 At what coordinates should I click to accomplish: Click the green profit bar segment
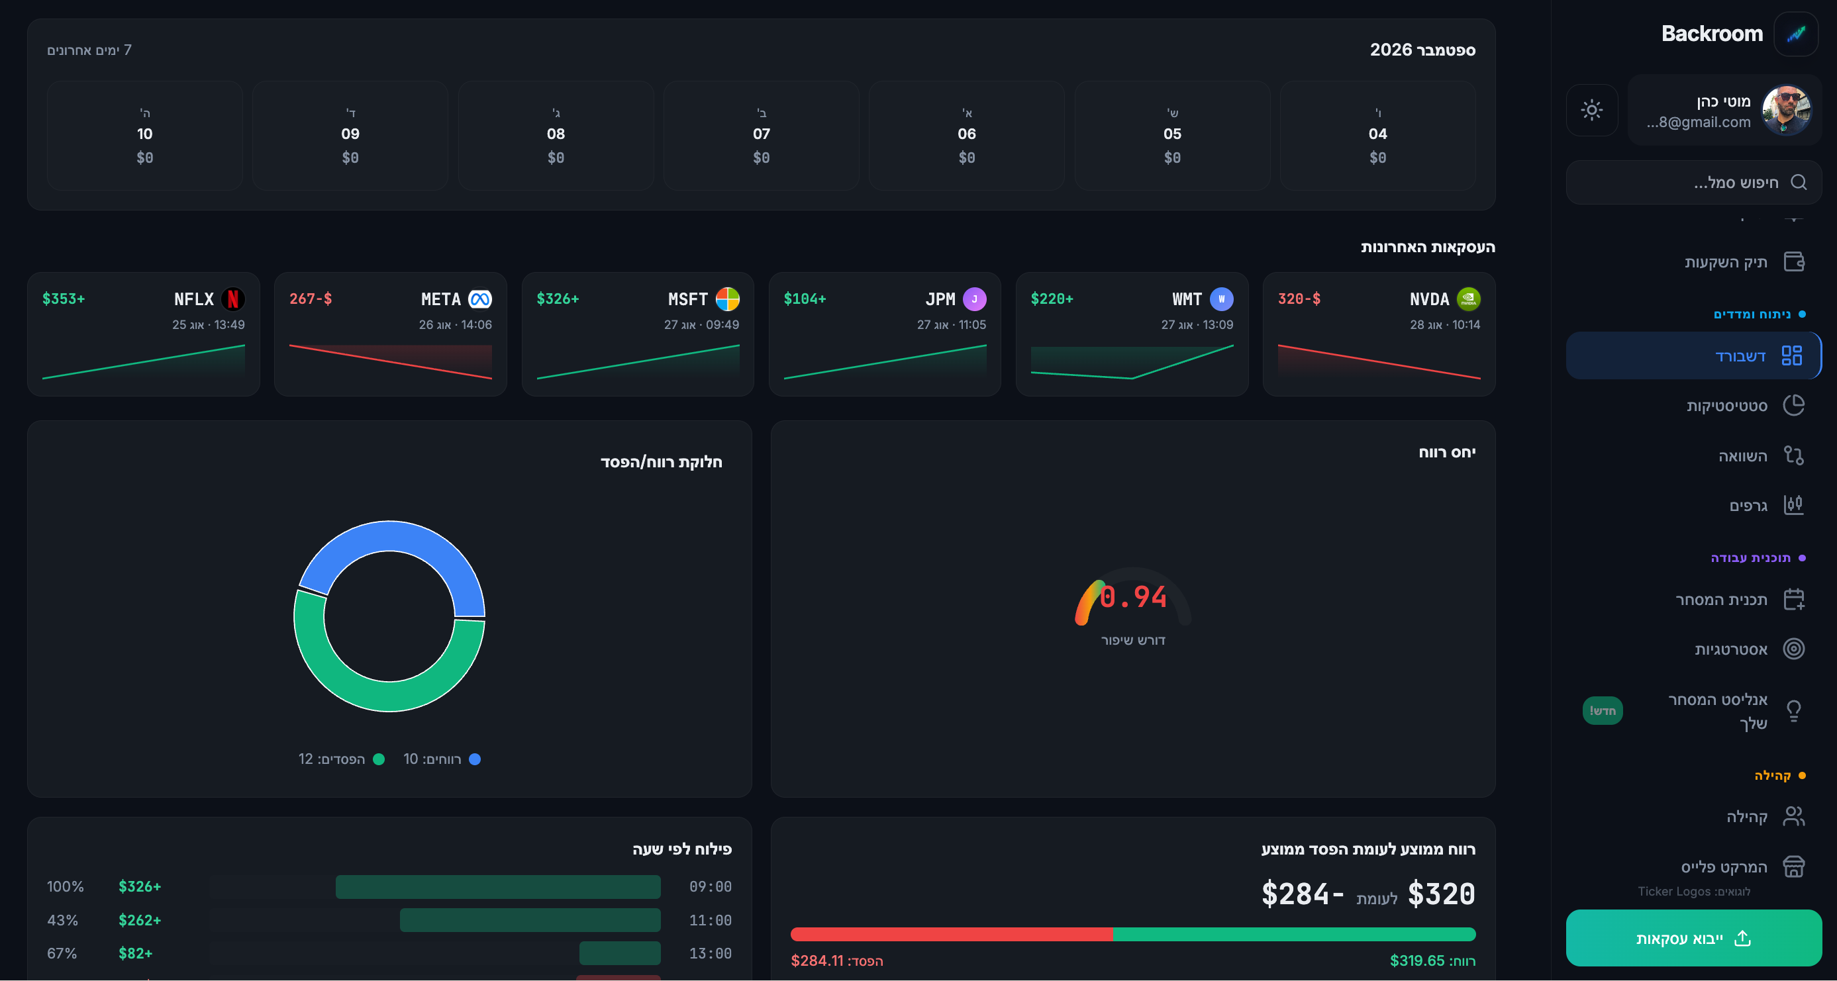click(x=1293, y=934)
